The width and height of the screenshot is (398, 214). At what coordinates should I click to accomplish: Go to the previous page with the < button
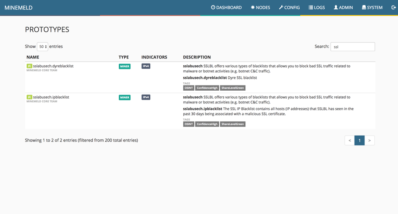(349, 140)
